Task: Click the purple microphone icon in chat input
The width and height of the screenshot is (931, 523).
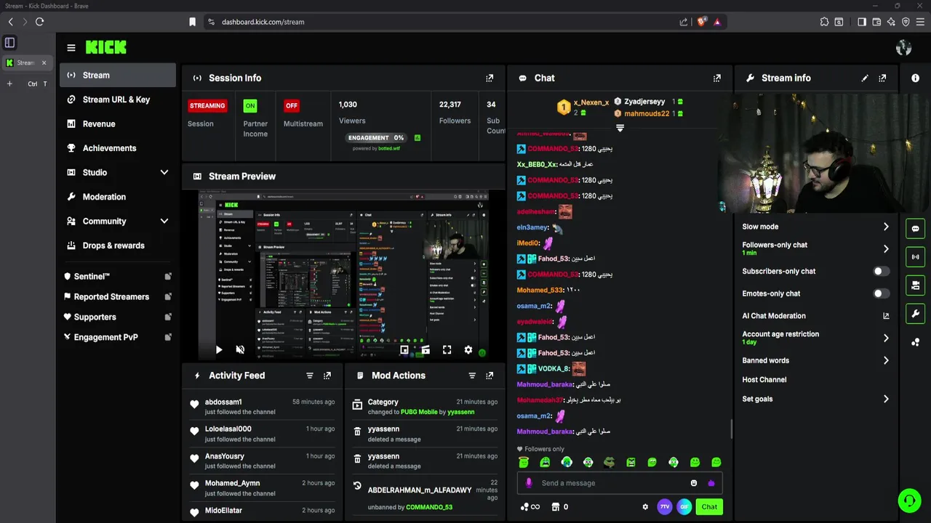Action: pos(529,483)
